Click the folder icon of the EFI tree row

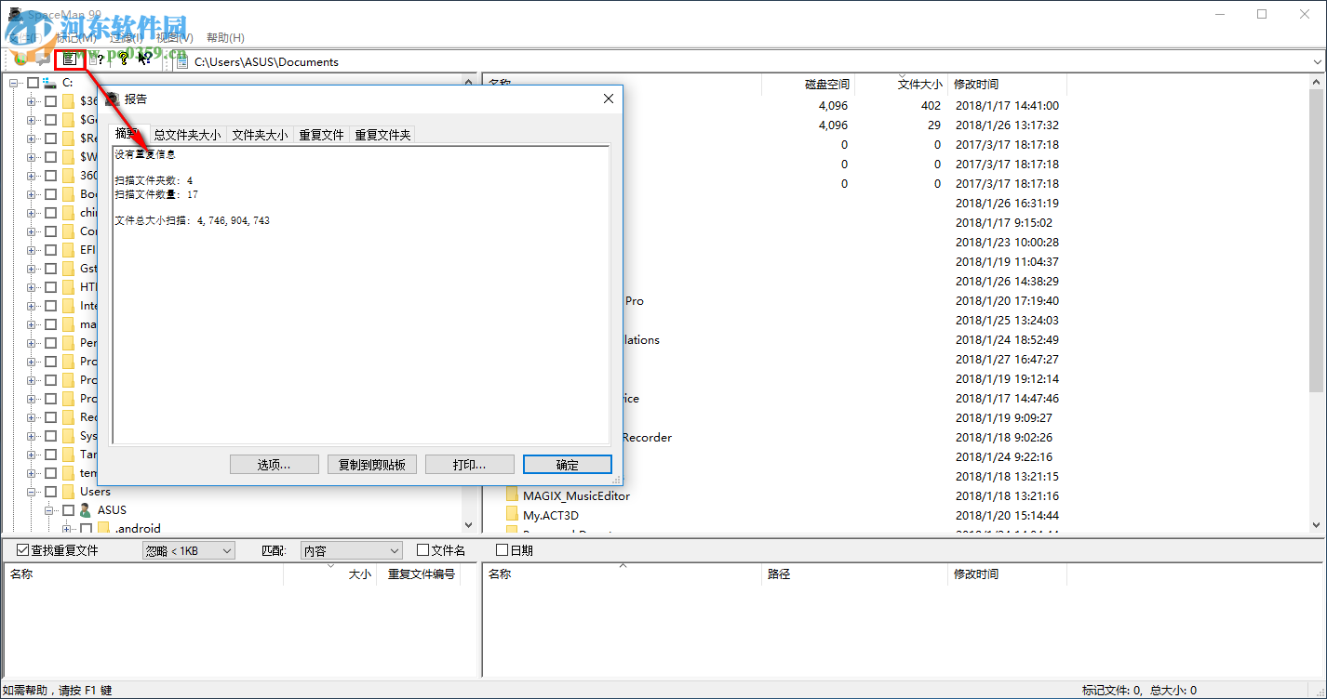click(x=68, y=250)
